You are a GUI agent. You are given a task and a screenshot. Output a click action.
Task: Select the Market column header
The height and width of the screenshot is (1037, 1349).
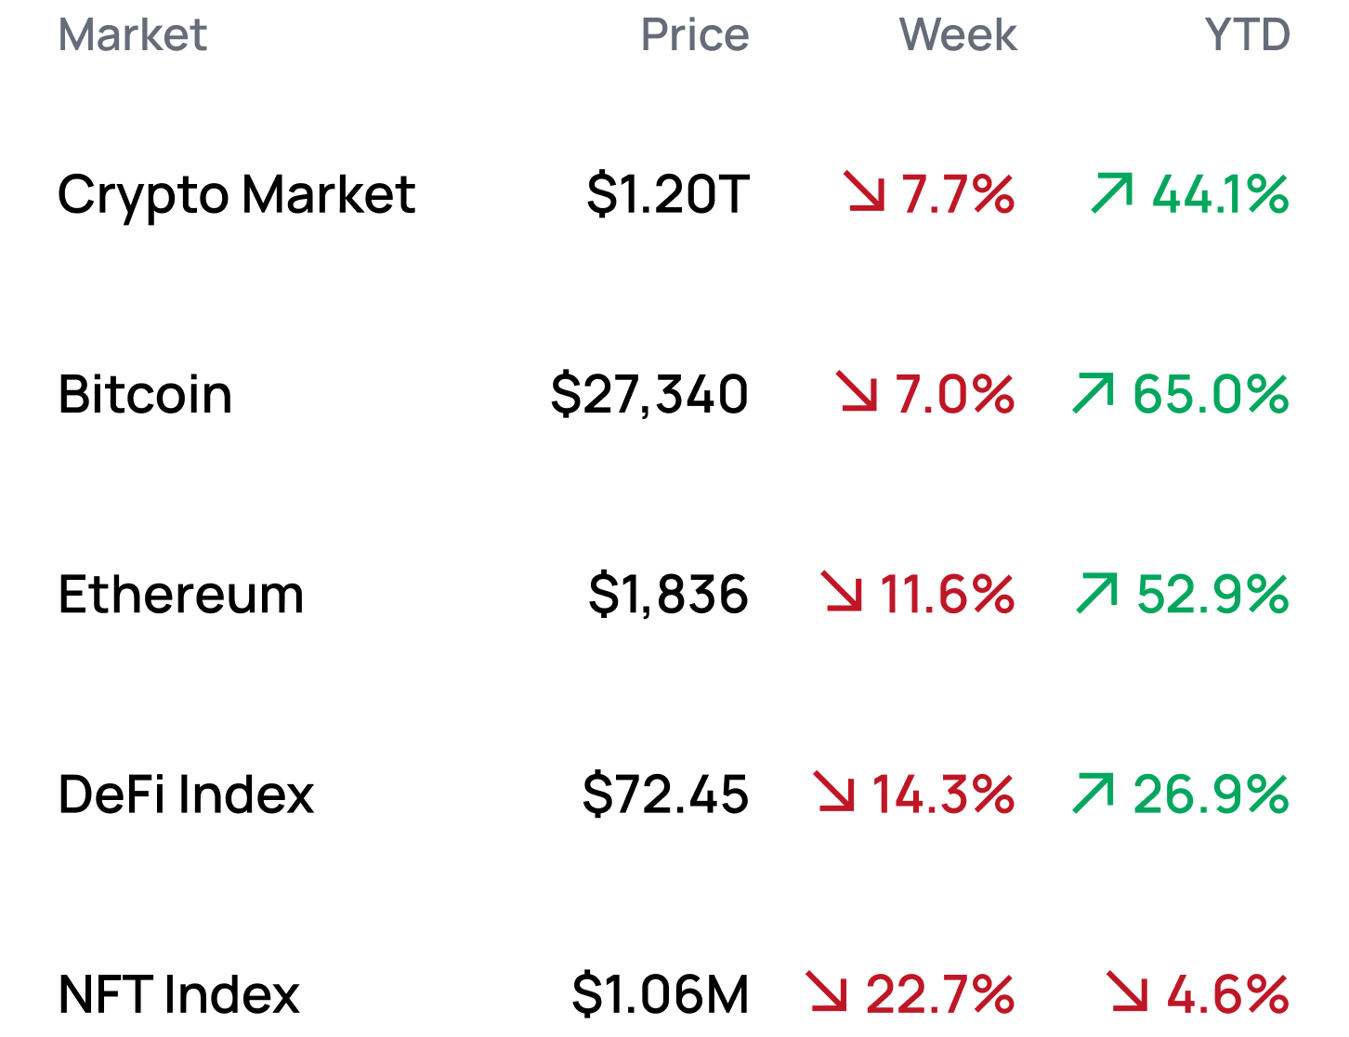[x=132, y=35]
